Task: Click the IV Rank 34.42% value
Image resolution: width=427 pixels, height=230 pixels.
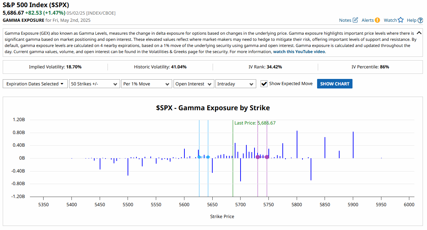Action: pos(274,67)
